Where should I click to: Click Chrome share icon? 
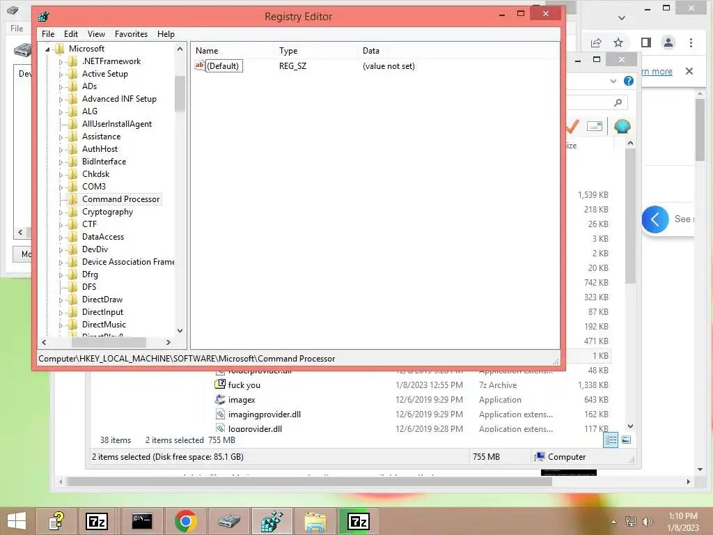pos(596,42)
